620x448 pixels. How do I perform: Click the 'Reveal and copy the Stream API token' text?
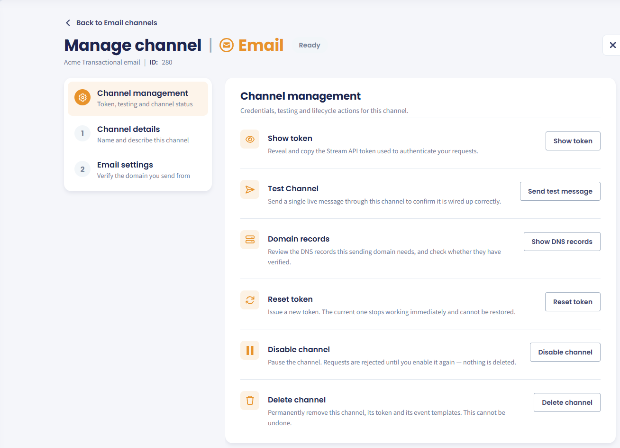click(x=373, y=151)
